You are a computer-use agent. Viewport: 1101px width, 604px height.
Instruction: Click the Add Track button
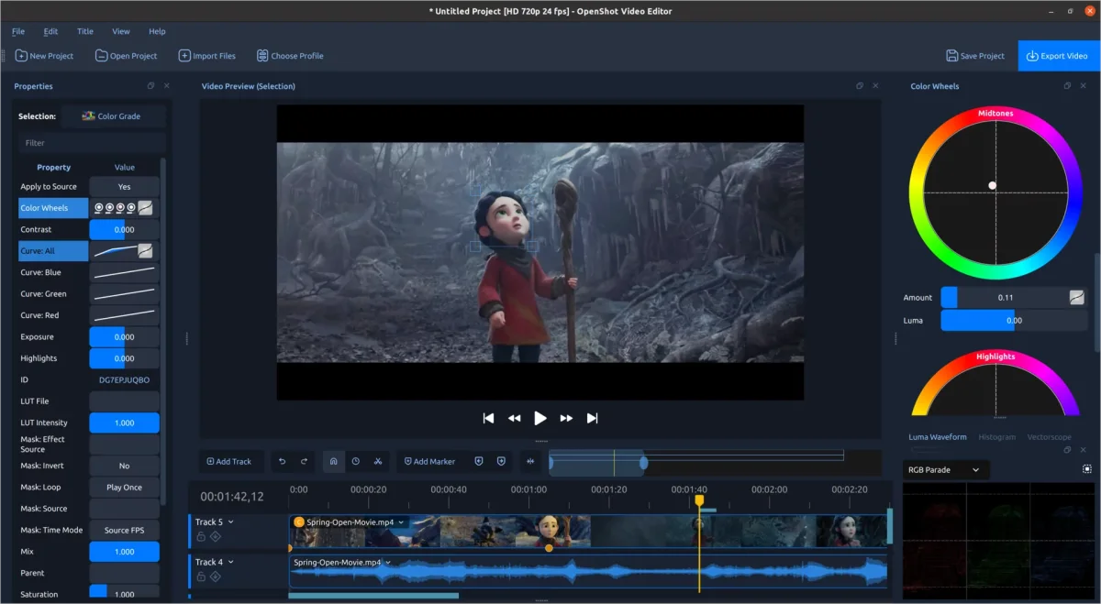click(x=228, y=461)
